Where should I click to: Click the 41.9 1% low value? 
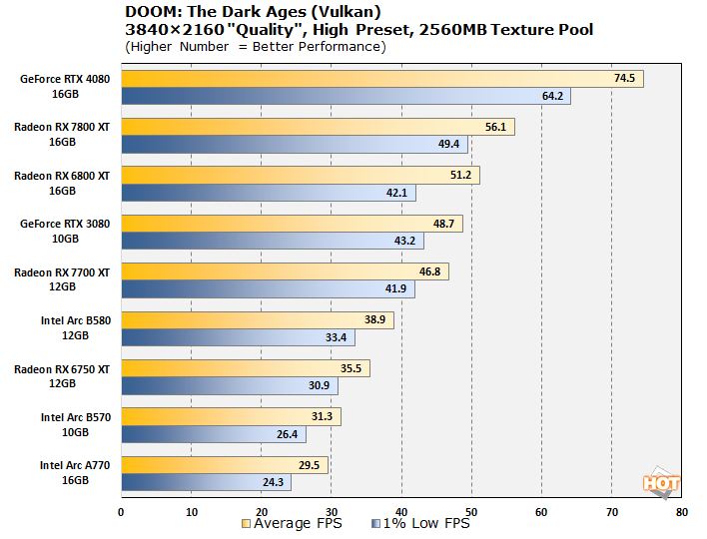click(x=395, y=288)
